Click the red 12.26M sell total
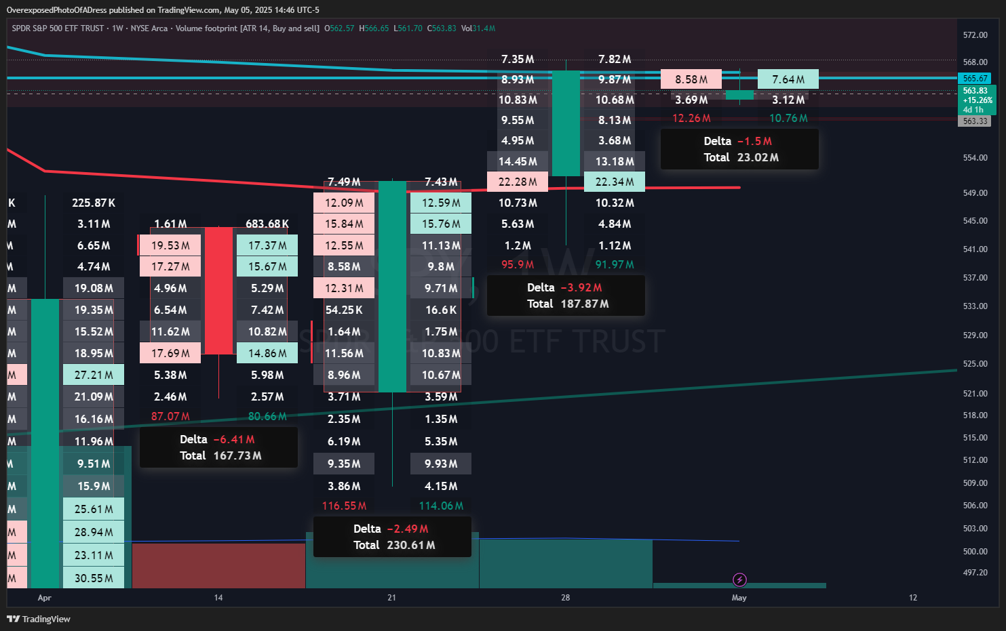The height and width of the screenshot is (631, 1006). coord(691,118)
